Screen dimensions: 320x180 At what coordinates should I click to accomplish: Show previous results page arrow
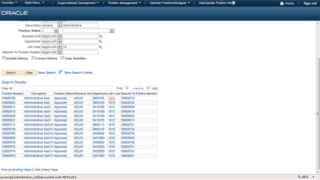(126, 88)
